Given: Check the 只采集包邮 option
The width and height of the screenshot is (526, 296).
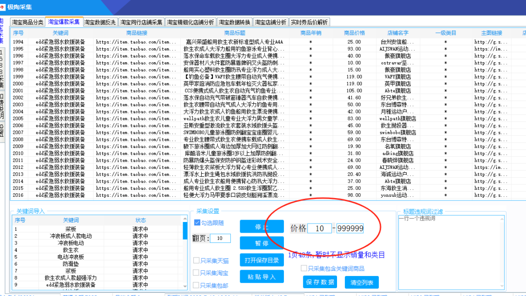Looking at the screenshot, I should [x=196, y=286].
